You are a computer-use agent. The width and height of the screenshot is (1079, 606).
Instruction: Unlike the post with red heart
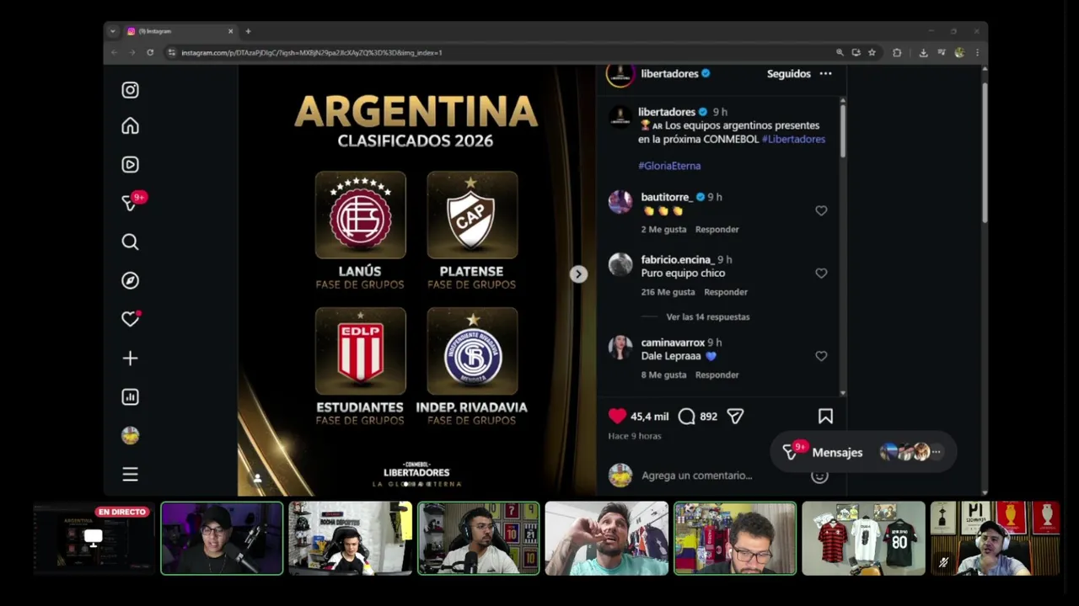point(617,416)
